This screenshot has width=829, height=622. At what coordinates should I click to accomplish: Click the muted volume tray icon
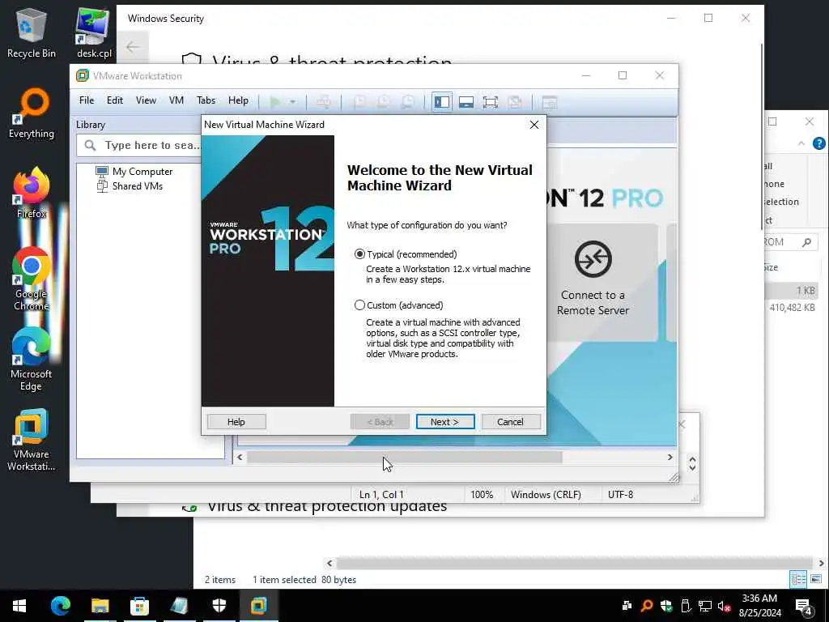724,606
